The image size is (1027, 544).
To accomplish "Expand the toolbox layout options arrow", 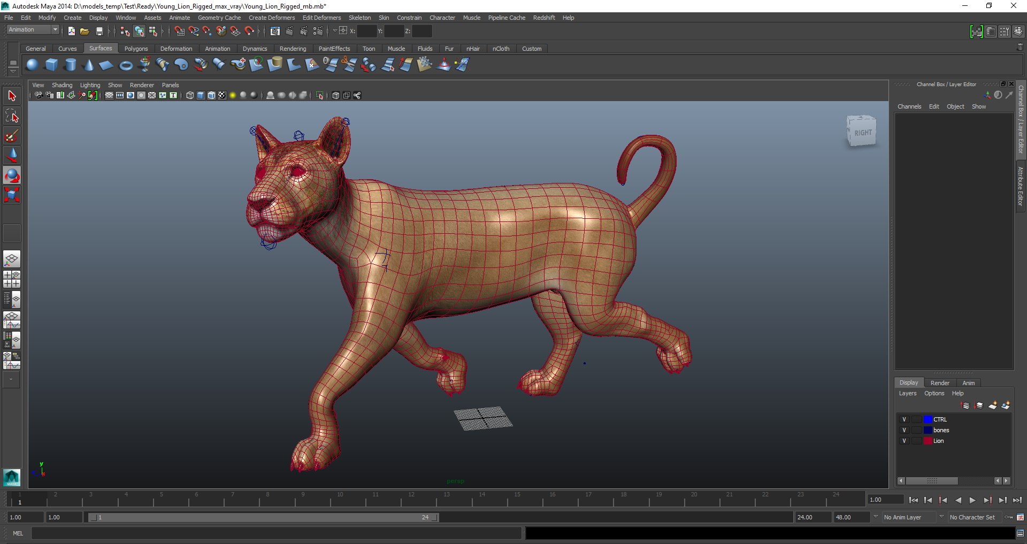I will click(11, 379).
